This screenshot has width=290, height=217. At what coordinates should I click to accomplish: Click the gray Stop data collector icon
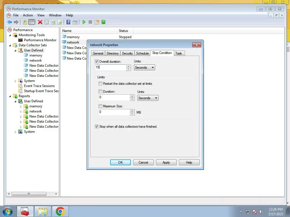(90, 22)
